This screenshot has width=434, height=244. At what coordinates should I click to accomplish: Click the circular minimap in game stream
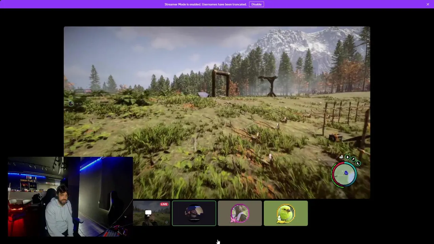(x=344, y=174)
